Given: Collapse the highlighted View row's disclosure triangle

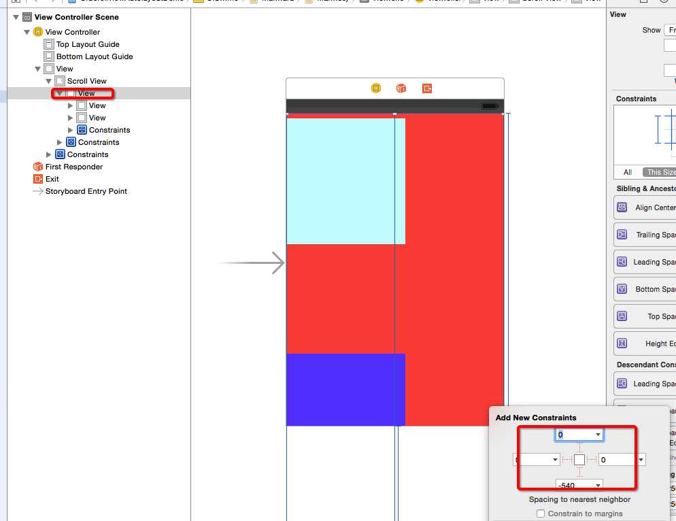Looking at the screenshot, I should tap(59, 94).
